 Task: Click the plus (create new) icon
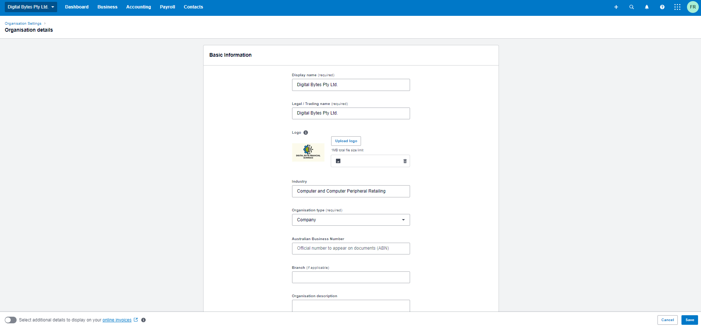(616, 7)
